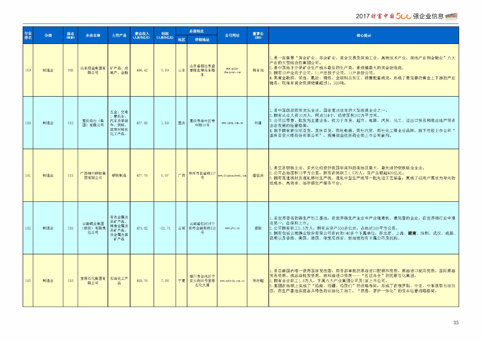The height and width of the screenshot is (341, 482).
Task: Click the 总部地址 merged header
Action: pyautogui.click(x=196, y=31)
